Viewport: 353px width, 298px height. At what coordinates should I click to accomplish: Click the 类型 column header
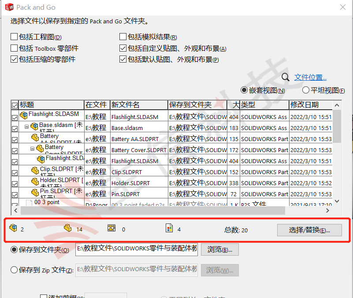(x=264, y=105)
